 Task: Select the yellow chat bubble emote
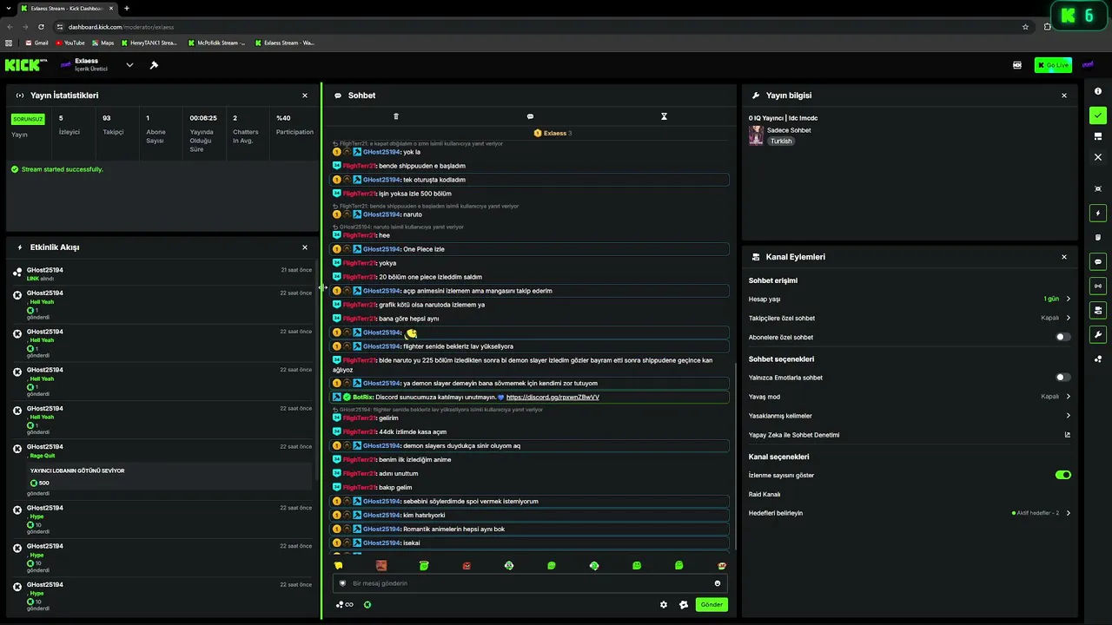(339, 566)
